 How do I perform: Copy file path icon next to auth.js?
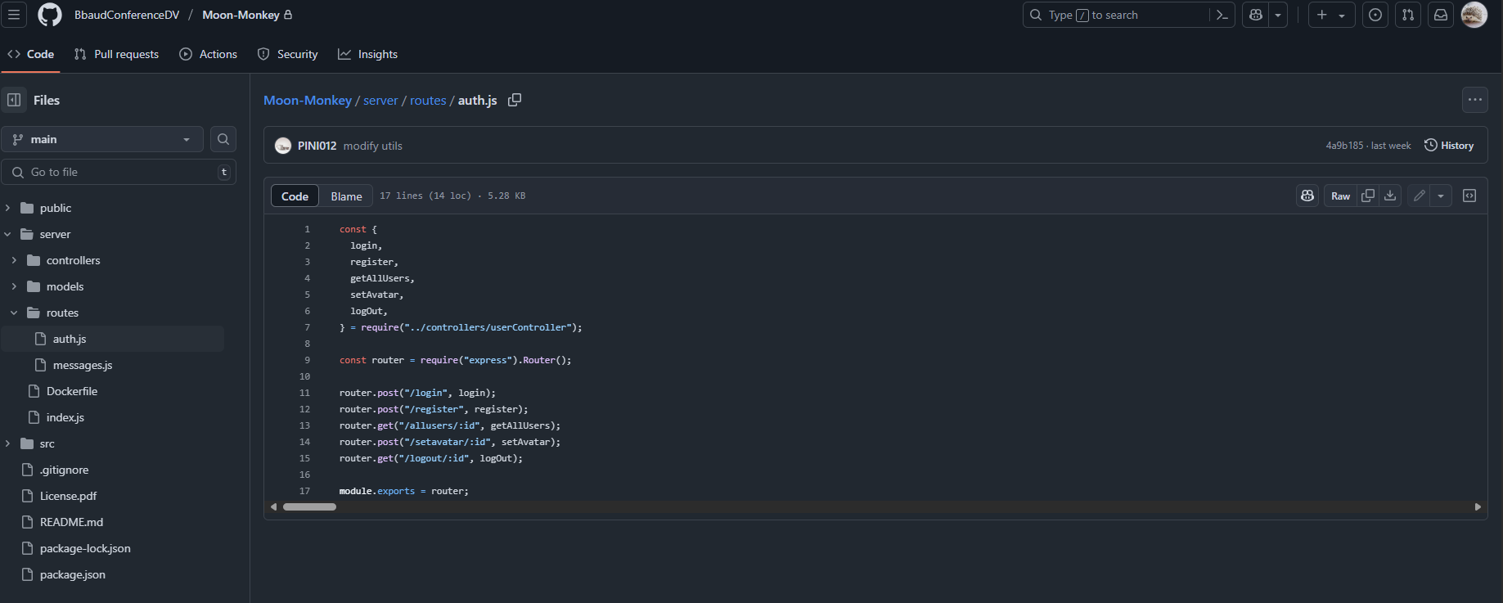tap(515, 100)
